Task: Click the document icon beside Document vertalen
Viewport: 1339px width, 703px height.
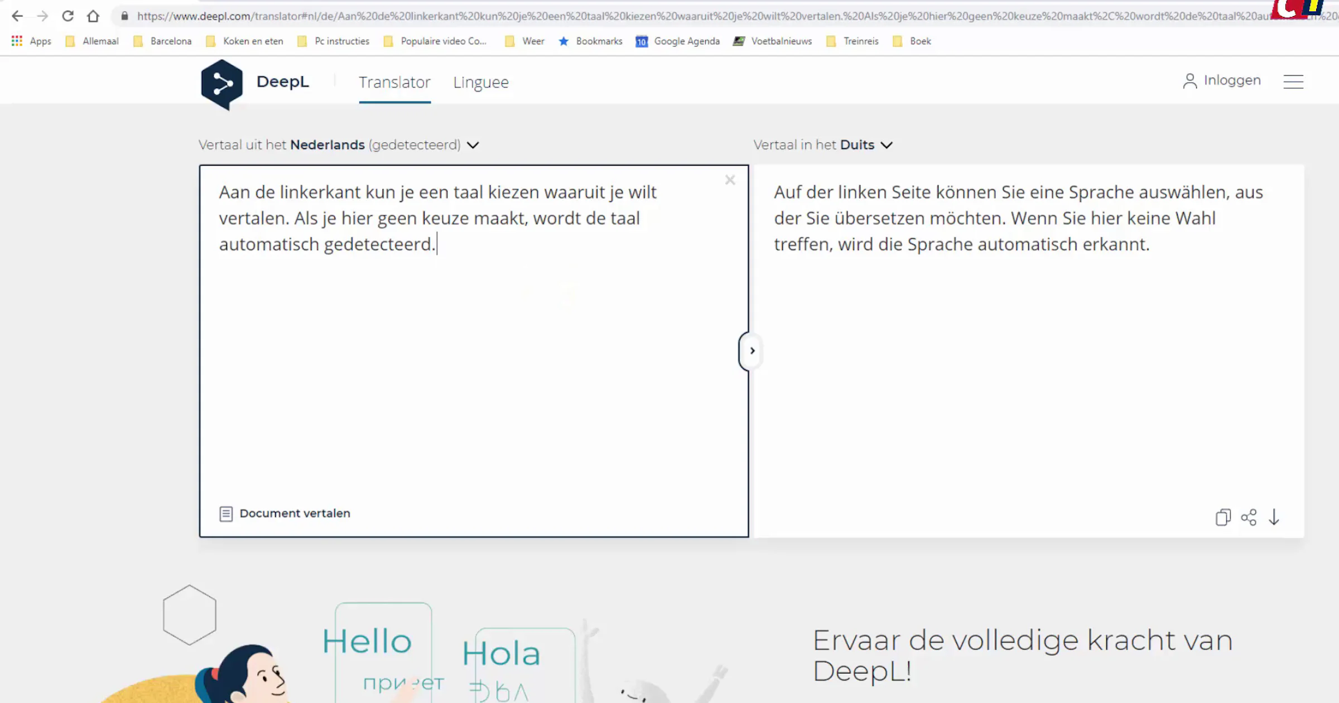Action: coord(226,514)
